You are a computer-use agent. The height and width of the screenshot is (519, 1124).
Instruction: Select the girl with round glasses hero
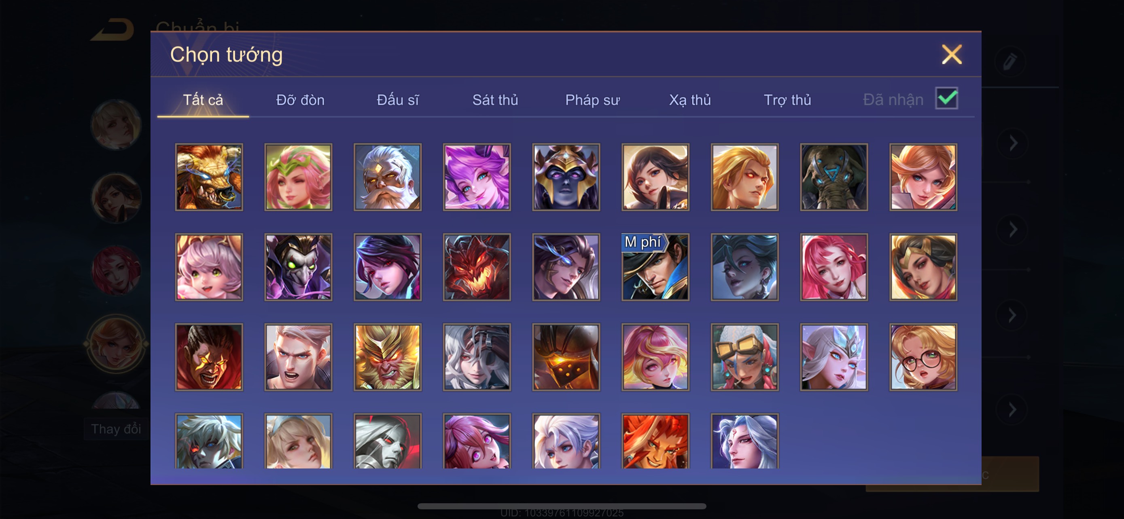coord(923,357)
